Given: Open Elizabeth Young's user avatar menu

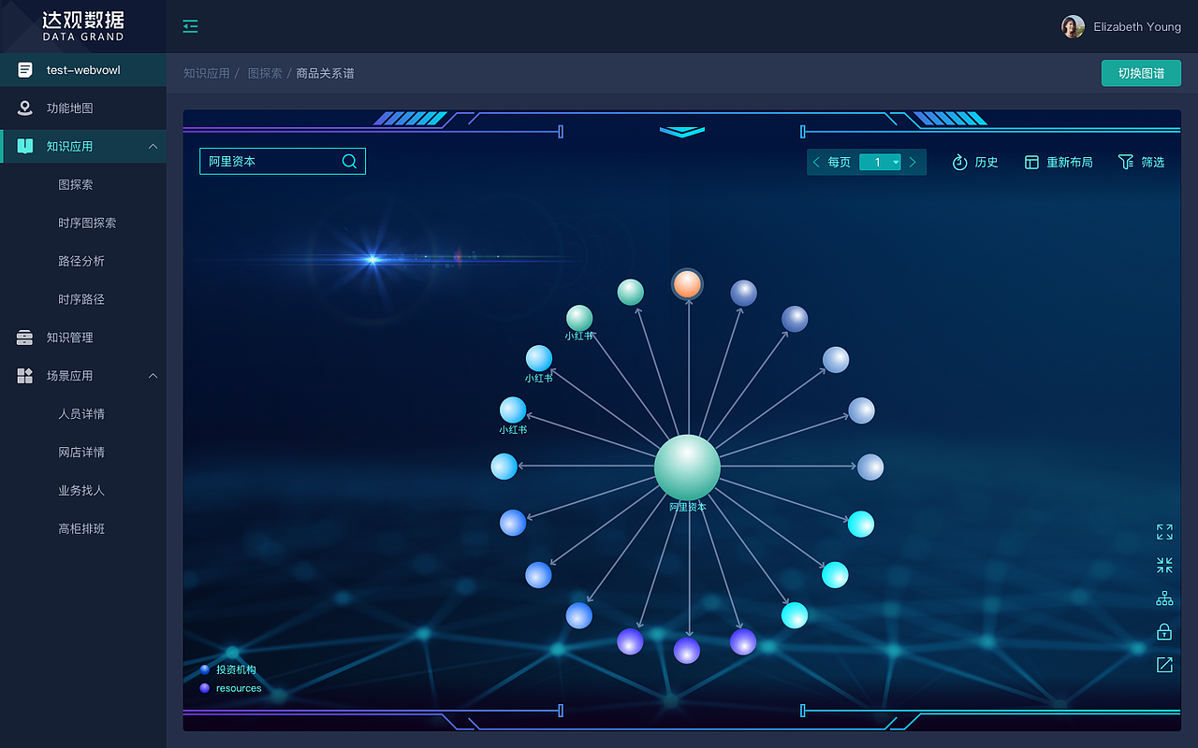Looking at the screenshot, I should pos(1073,27).
